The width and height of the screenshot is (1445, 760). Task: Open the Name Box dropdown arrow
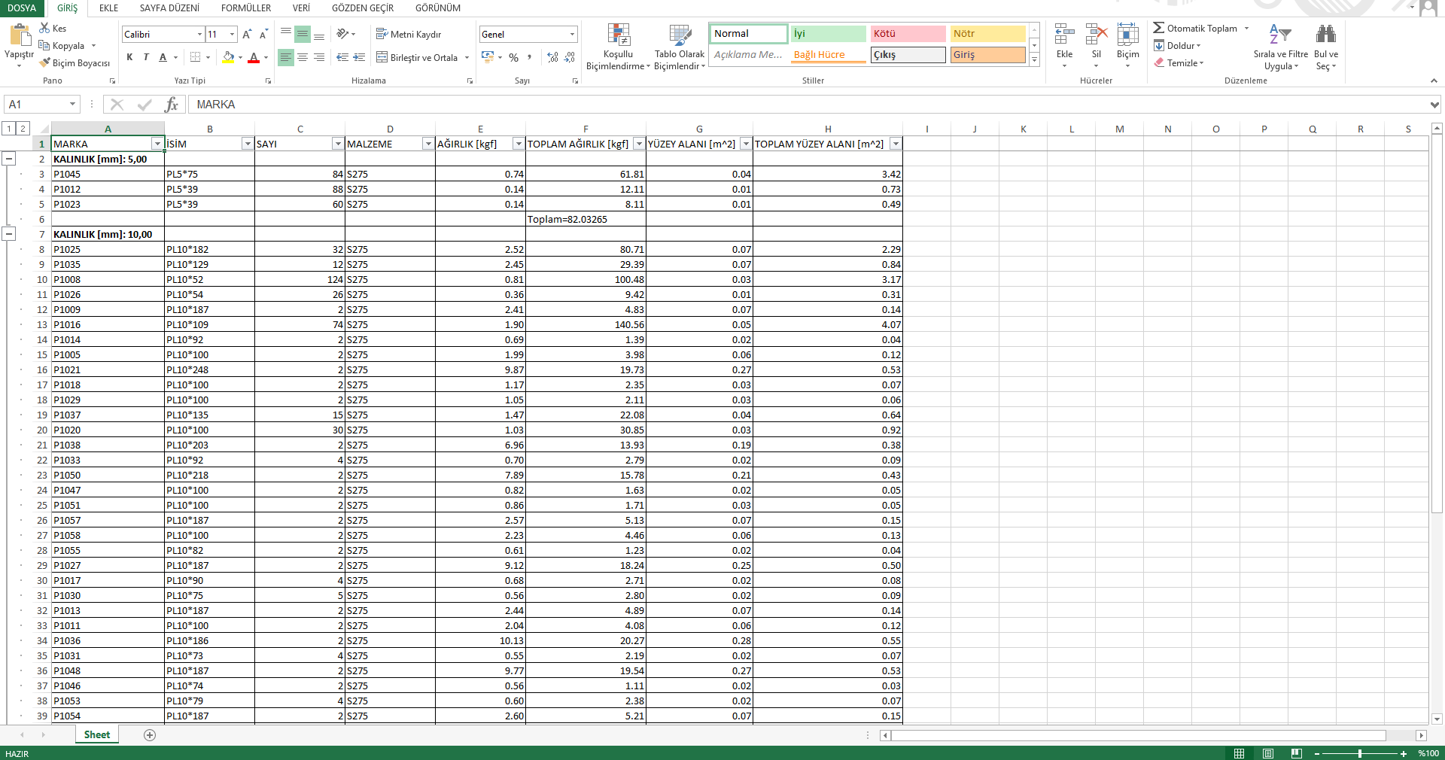[x=73, y=105]
